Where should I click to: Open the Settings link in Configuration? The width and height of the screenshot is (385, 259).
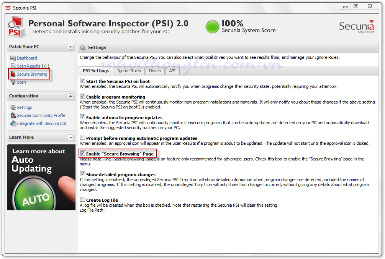pyautogui.click(x=24, y=107)
